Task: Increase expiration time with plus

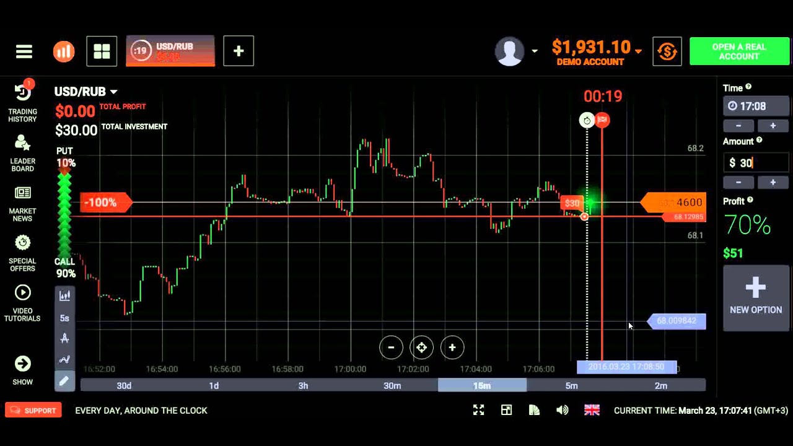Action: point(773,125)
